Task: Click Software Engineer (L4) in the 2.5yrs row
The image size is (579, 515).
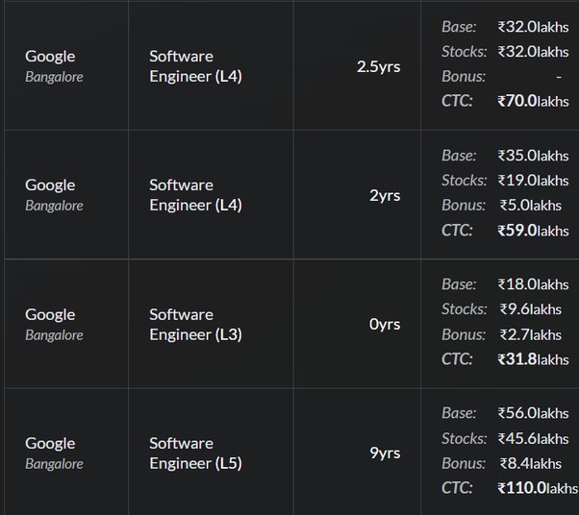Action: pyautogui.click(x=195, y=66)
